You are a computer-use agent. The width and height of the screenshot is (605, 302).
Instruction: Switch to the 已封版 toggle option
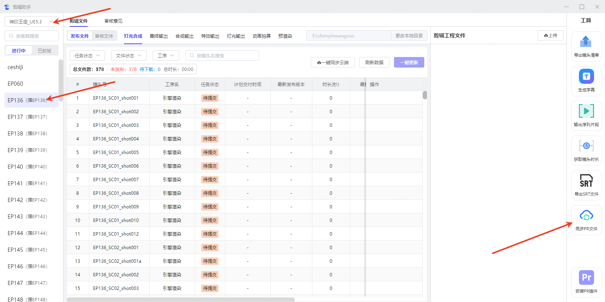click(x=45, y=51)
